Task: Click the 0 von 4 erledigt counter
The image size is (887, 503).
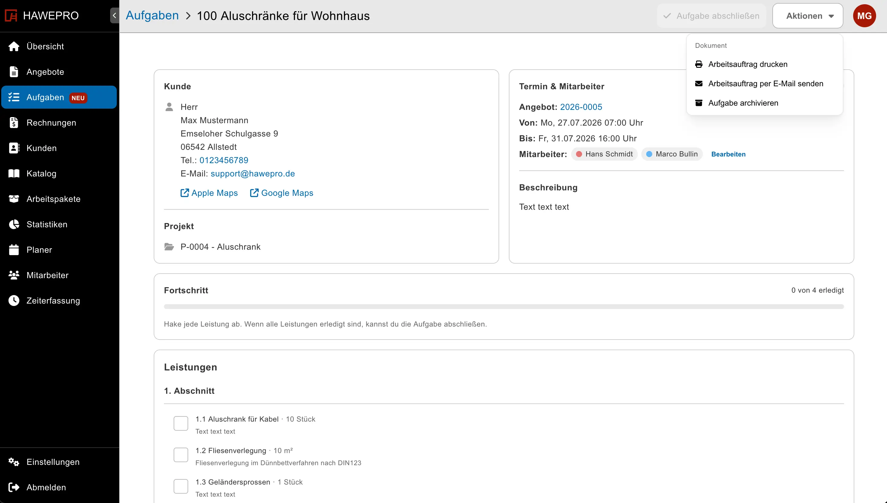Action: pyautogui.click(x=818, y=290)
